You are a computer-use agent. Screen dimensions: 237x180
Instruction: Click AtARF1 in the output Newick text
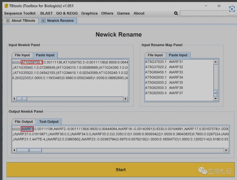27,129
